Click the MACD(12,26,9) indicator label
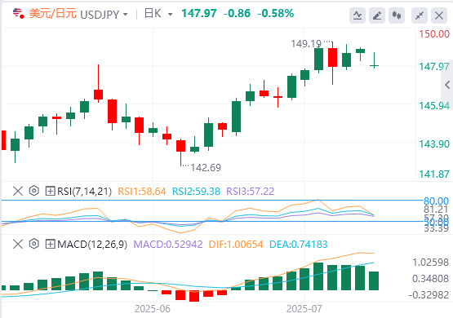Screen dimensions: 453x318 (92, 244)
